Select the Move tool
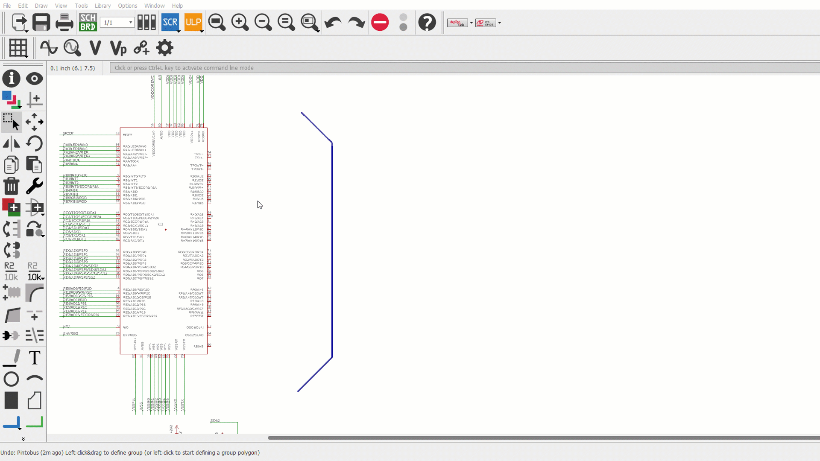This screenshot has width=820, height=461. point(35,122)
